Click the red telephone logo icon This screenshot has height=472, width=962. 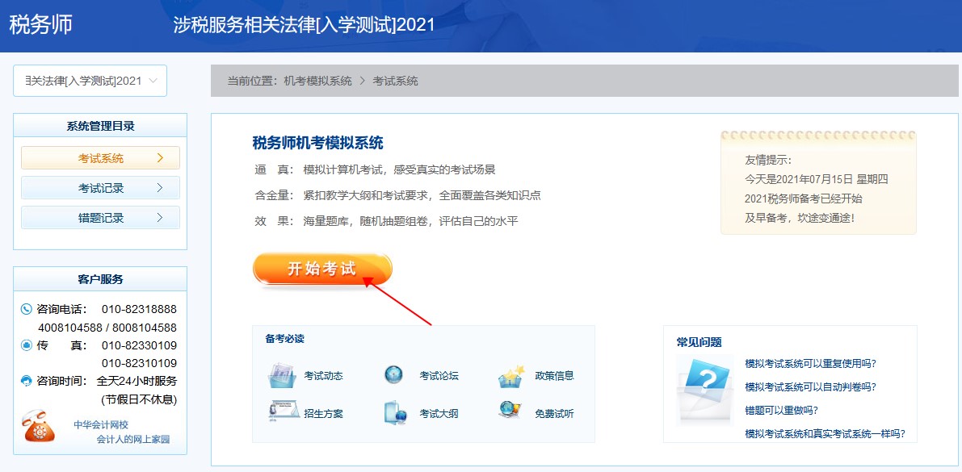pos(40,428)
